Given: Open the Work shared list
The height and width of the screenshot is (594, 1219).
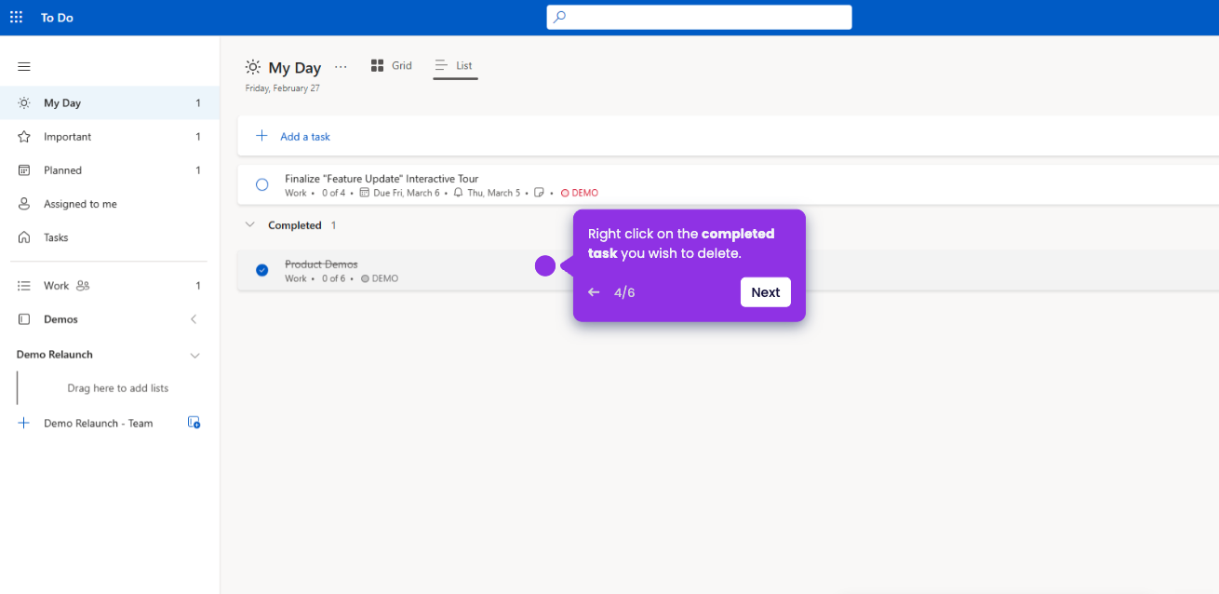Looking at the screenshot, I should click(110, 286).
